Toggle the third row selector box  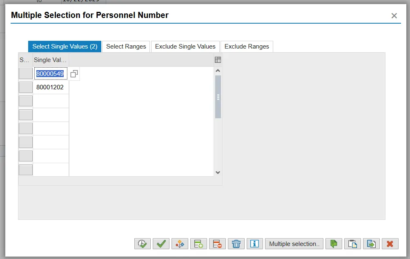pyautogui.click(x=26, y=101)
